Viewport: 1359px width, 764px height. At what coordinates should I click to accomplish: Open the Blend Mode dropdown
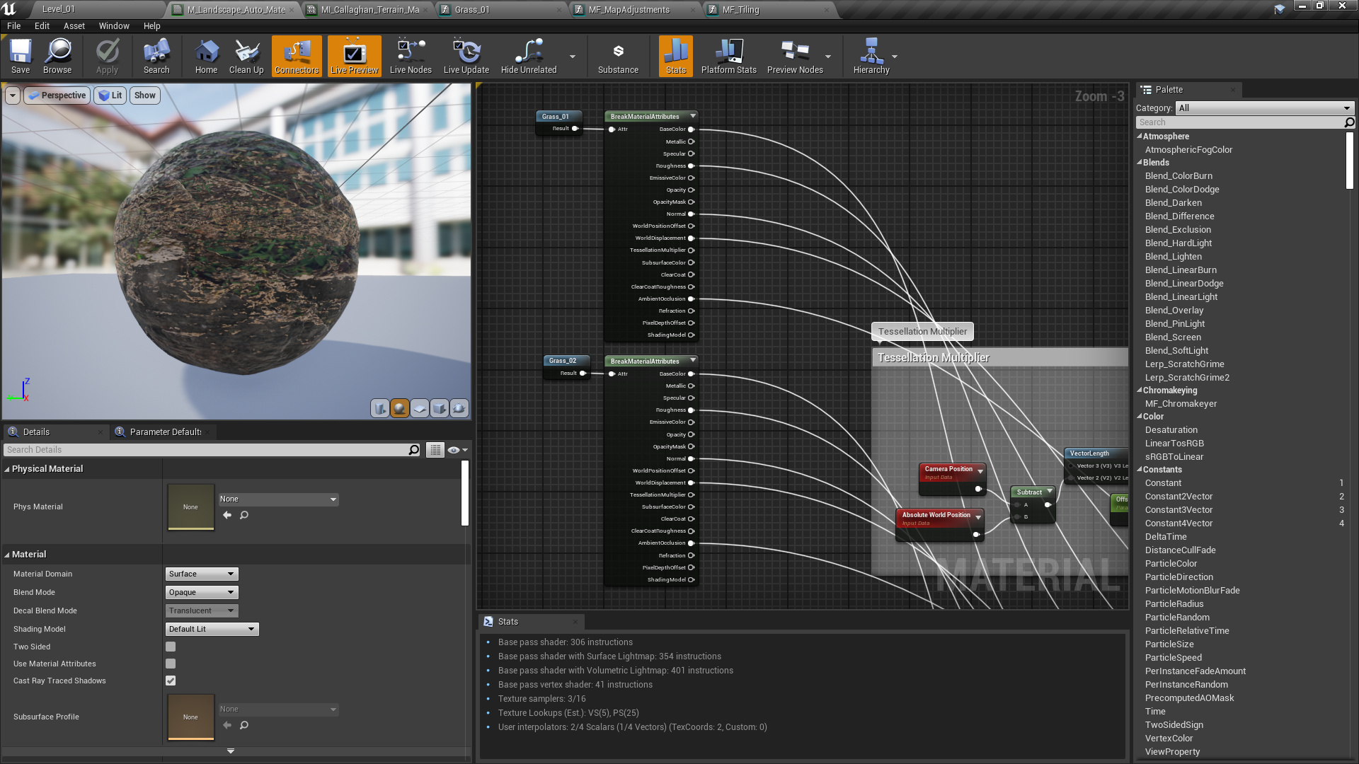(202, 592)
